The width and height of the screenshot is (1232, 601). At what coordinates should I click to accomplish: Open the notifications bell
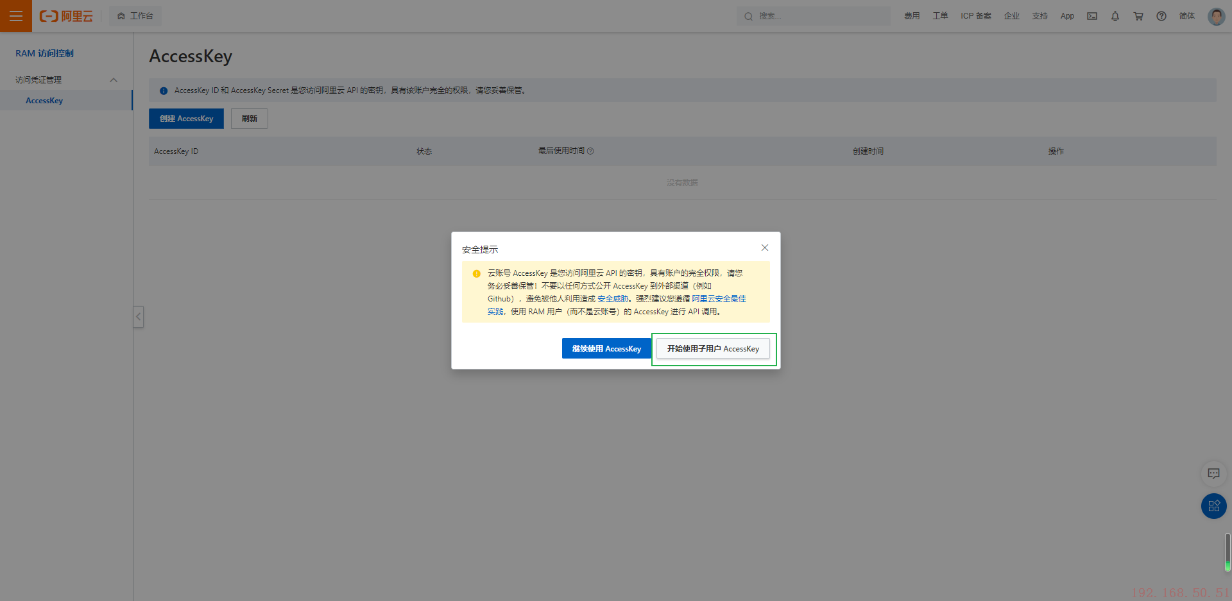1115,16
